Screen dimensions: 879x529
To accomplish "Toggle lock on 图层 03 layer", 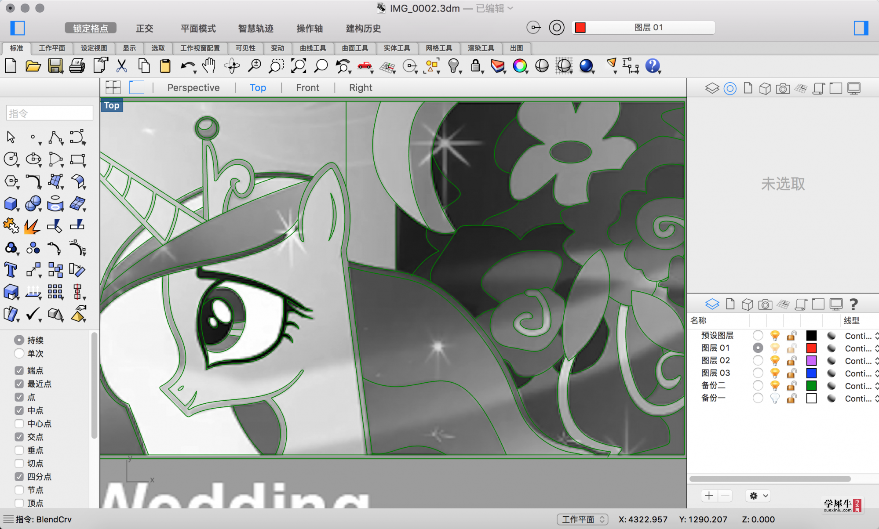I will click(791, 373).
